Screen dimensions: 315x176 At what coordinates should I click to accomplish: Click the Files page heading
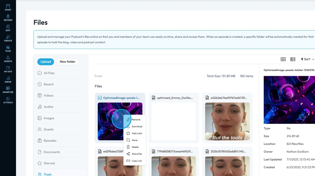(40, 22)
